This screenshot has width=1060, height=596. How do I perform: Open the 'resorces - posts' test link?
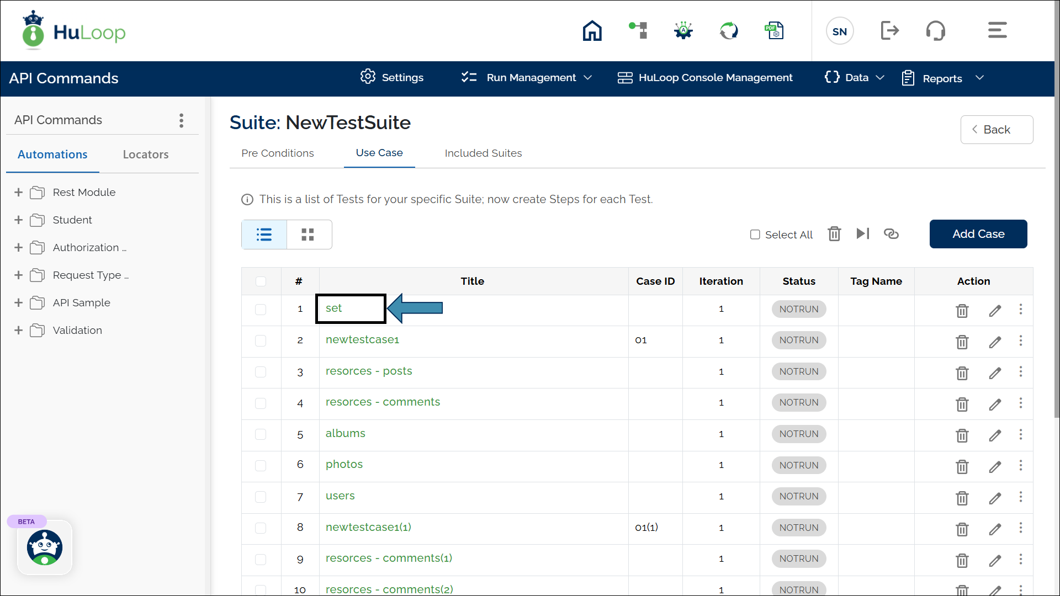coord(369,371)
